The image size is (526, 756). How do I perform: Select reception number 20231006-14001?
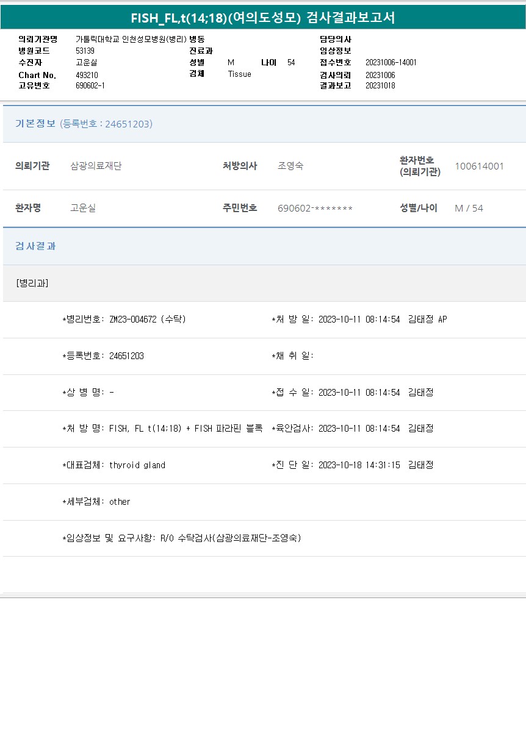391,62
